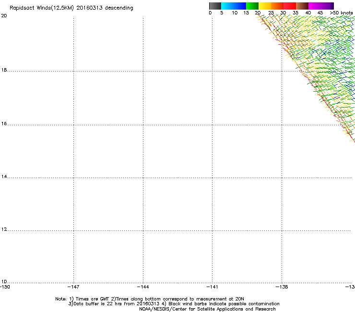Screen dimensions: 355x312
Task: Click the longitude label -138
Action: click(x=282, y=287)
